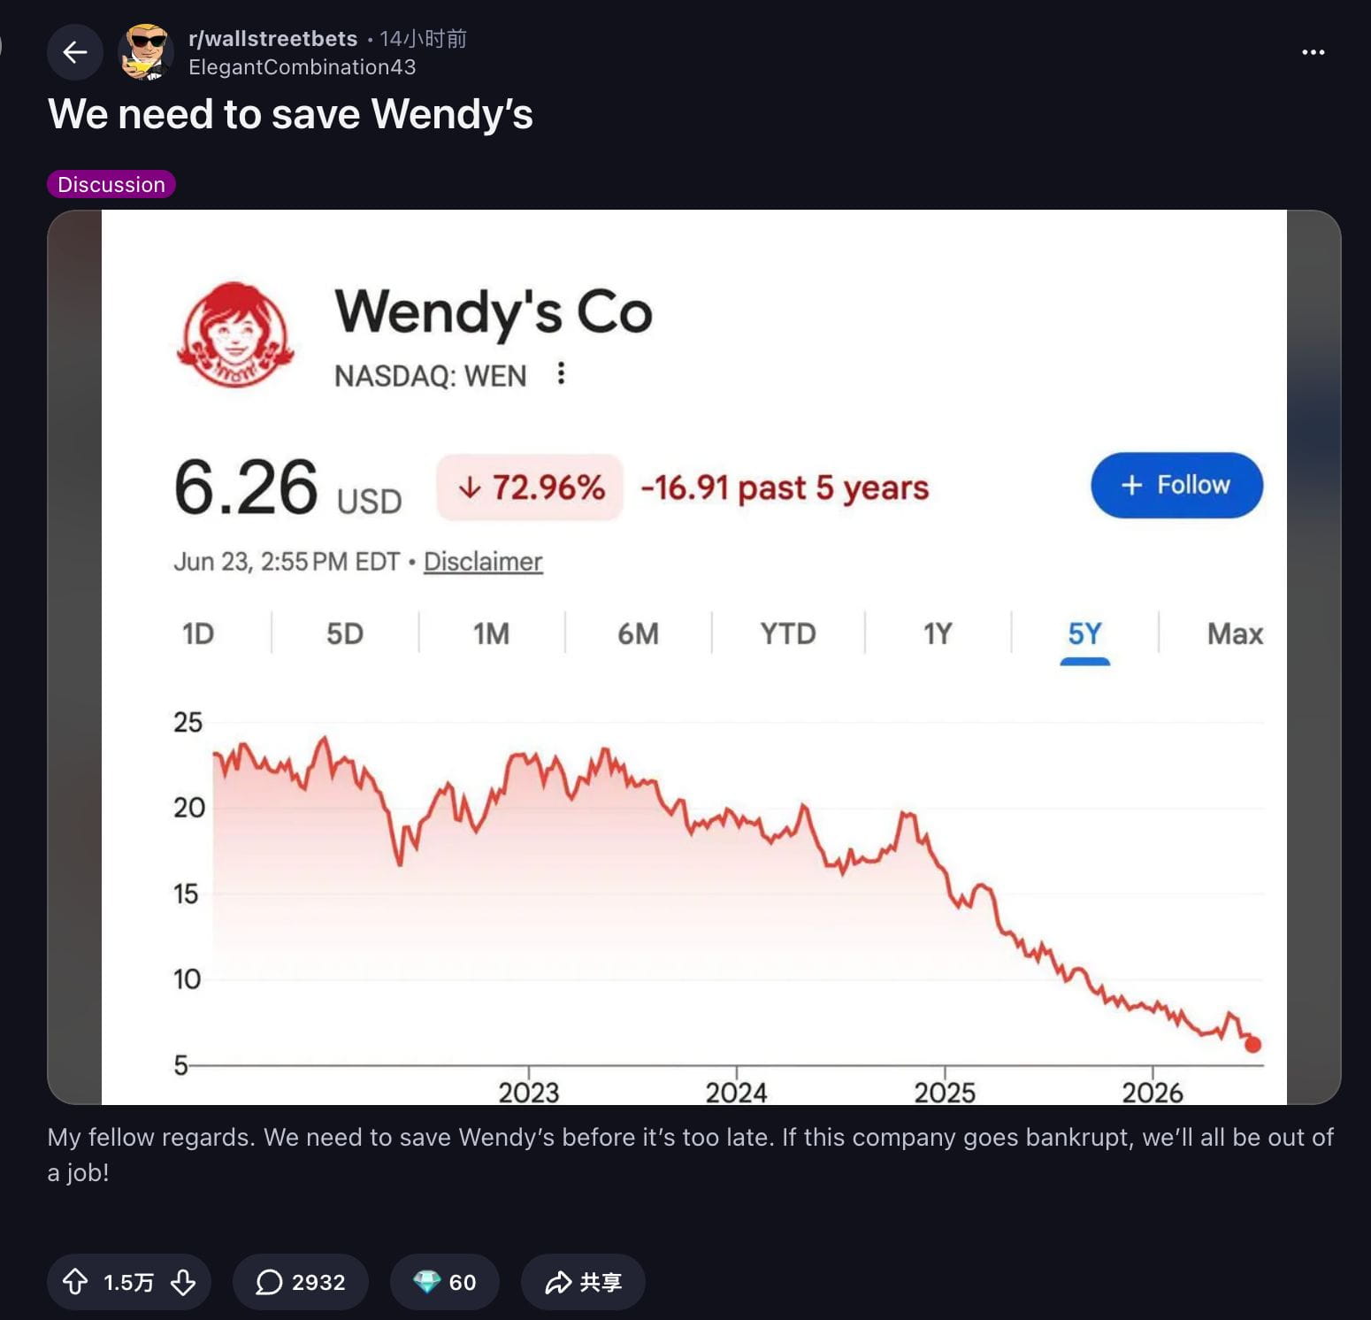Click the Discussion flair tag
This screenshot has height=1320, width=1371.
point(111,184)
